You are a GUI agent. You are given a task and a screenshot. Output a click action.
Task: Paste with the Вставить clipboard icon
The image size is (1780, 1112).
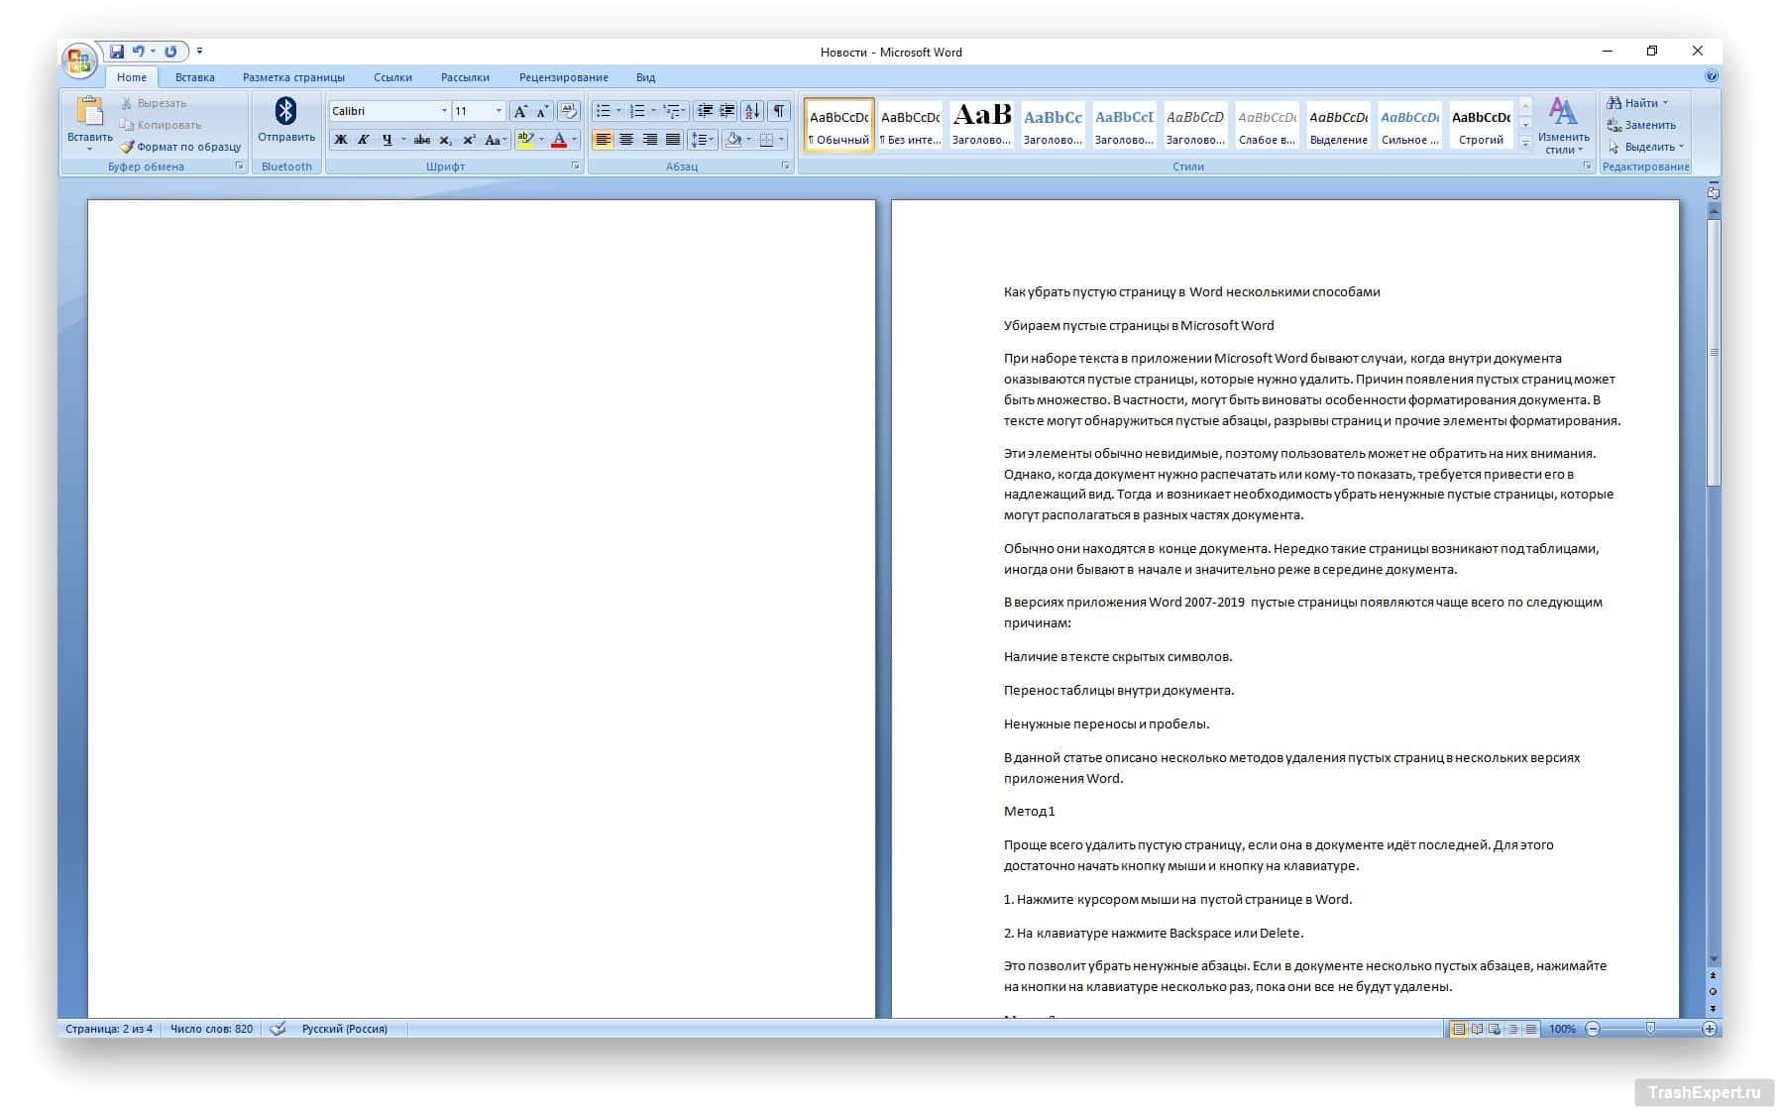(89, 112)
